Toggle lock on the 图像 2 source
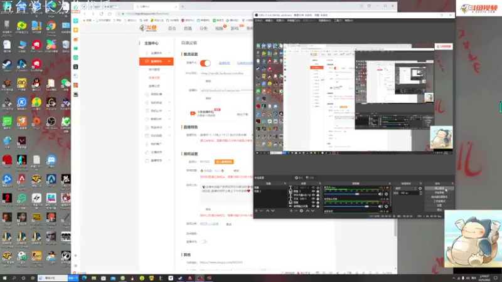 coord(318,191)
